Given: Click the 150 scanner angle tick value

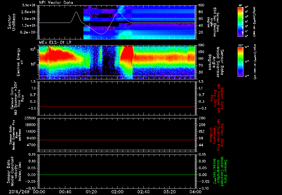Looking at the screenshot, I should pyautogui.click(x=201, y=52).
